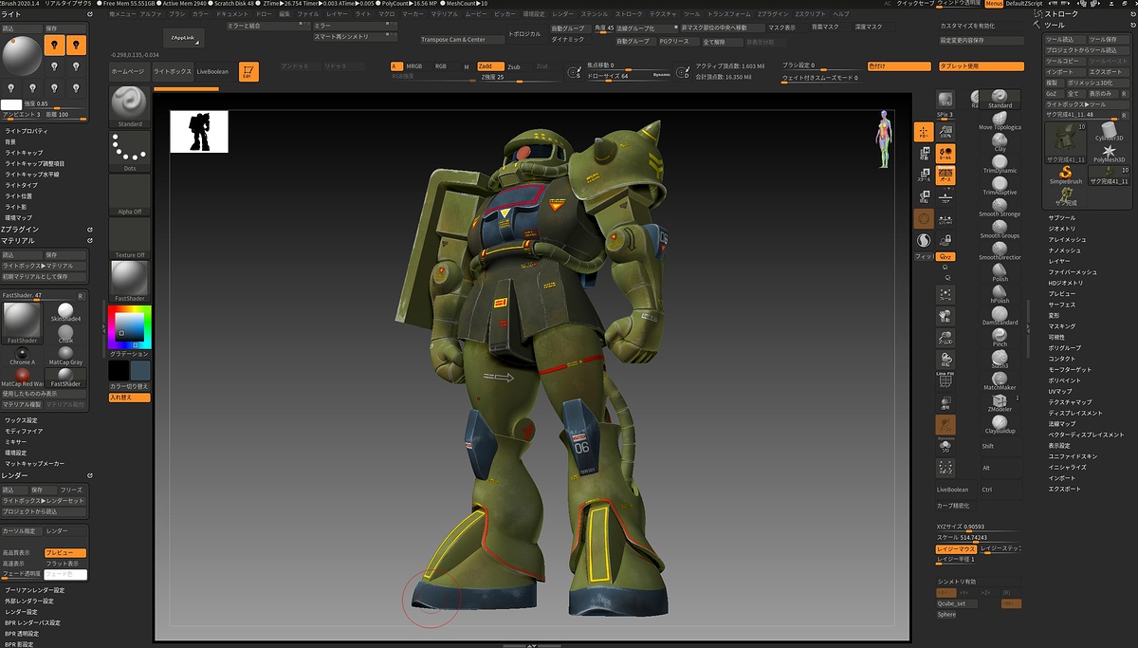The image size is (1138, 648).
Task: Click the silhouette thumbnail preview in viewport
Action: pyautogui.click(x=199, y=131)
